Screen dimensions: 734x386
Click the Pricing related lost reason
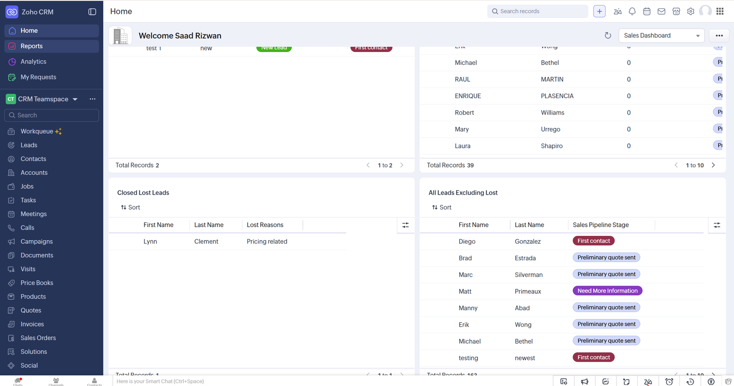click(267, 241)
